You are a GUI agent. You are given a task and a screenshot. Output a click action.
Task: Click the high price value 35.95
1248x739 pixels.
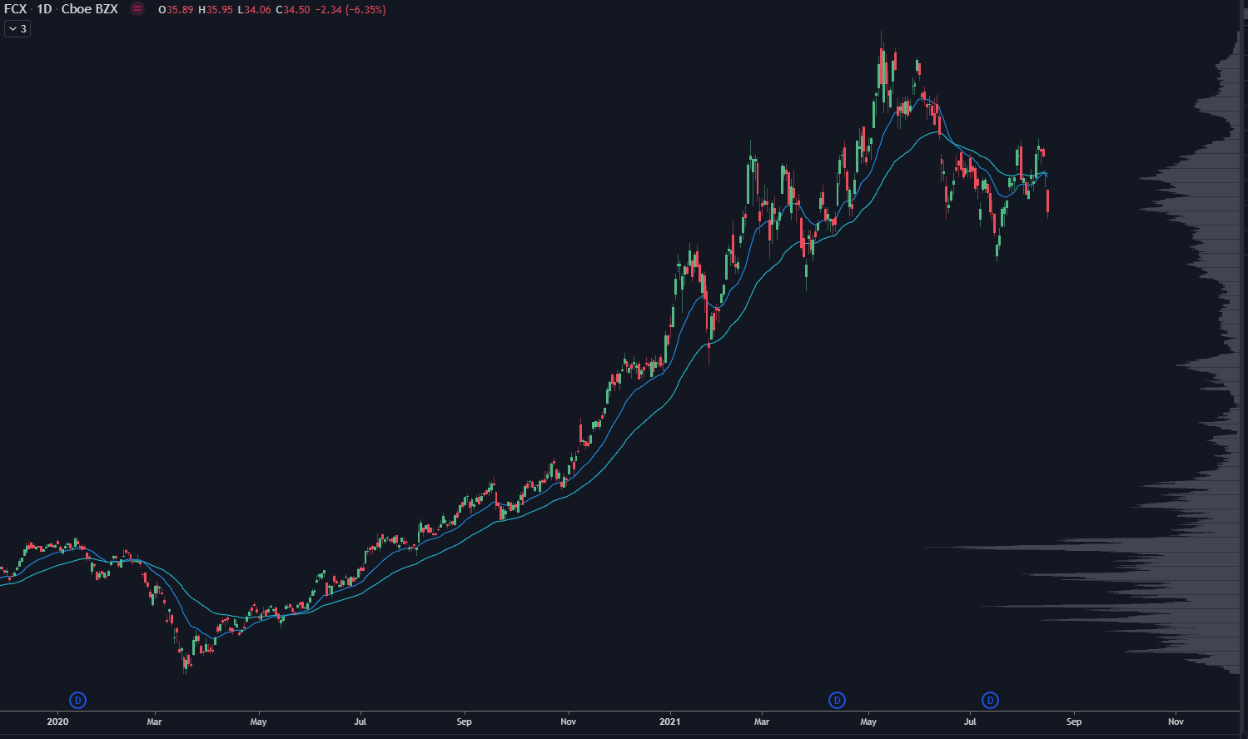point(219,10)
